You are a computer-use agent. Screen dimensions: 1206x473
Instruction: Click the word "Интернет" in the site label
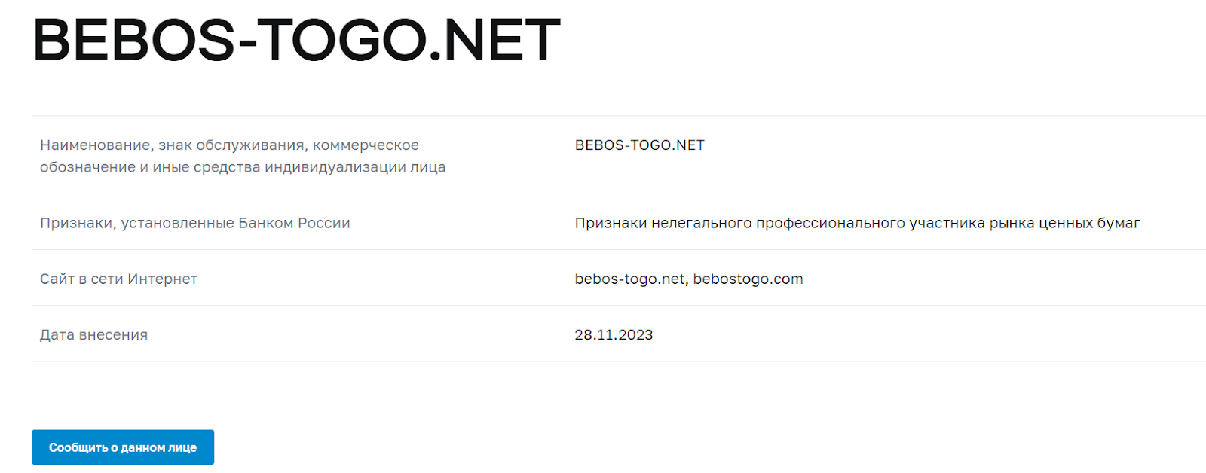pos(162,279)
